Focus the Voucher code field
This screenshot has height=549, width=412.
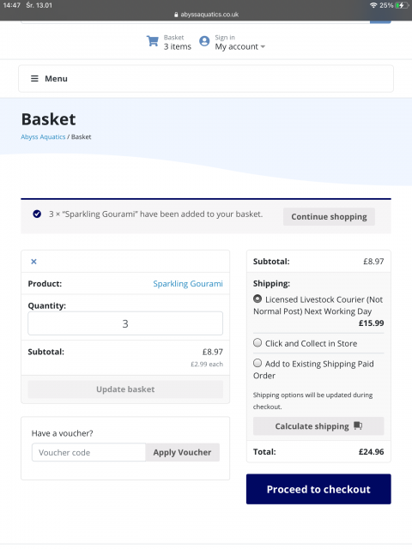88,452
